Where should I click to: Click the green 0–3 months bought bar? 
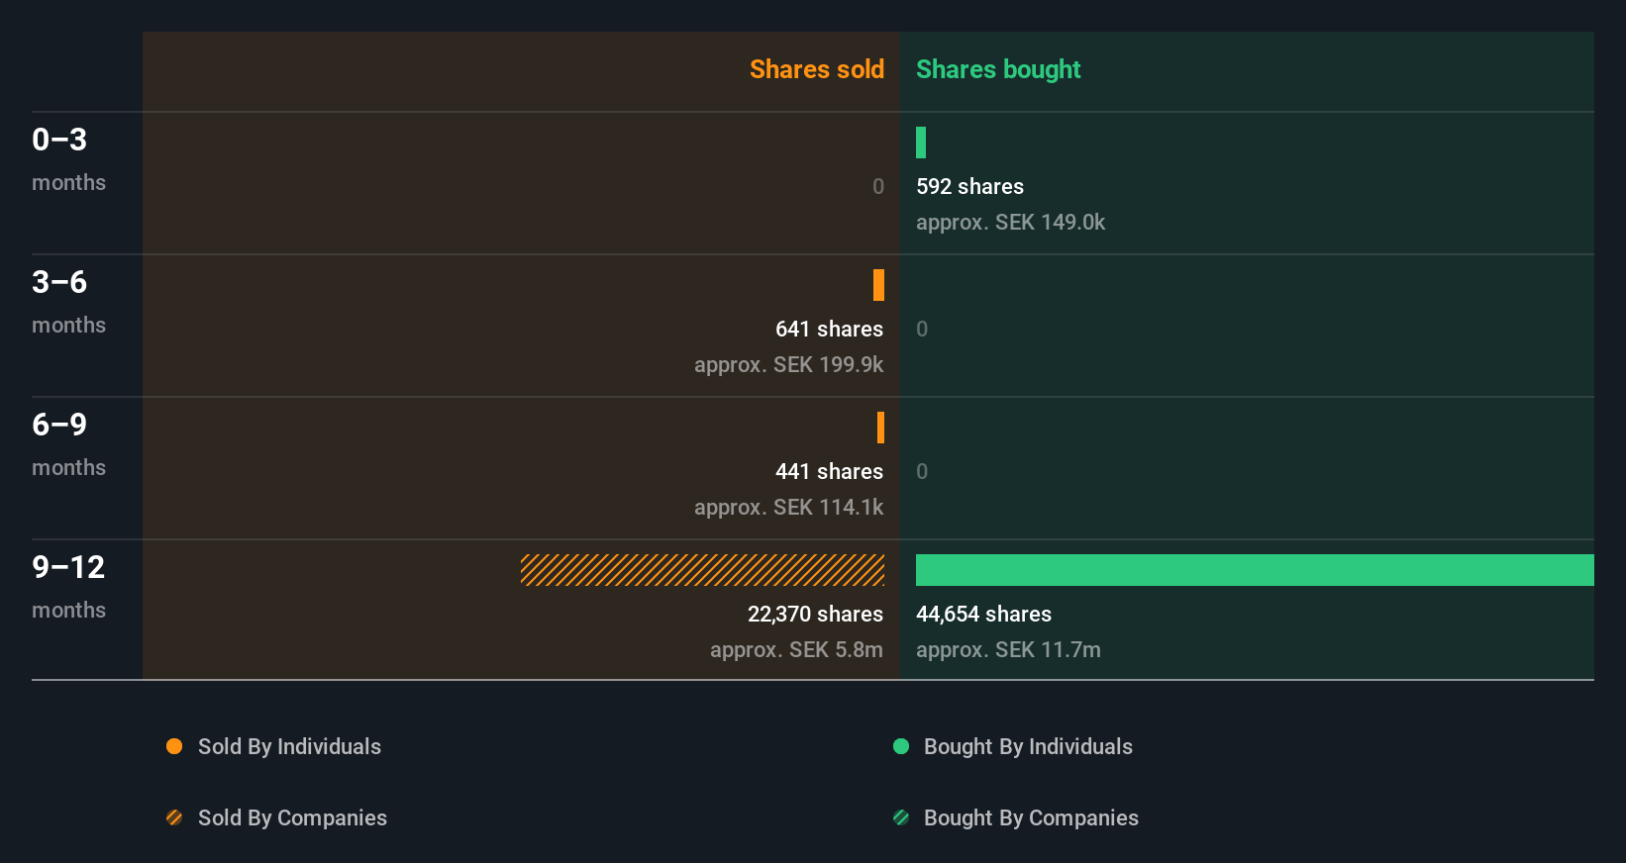921,143
